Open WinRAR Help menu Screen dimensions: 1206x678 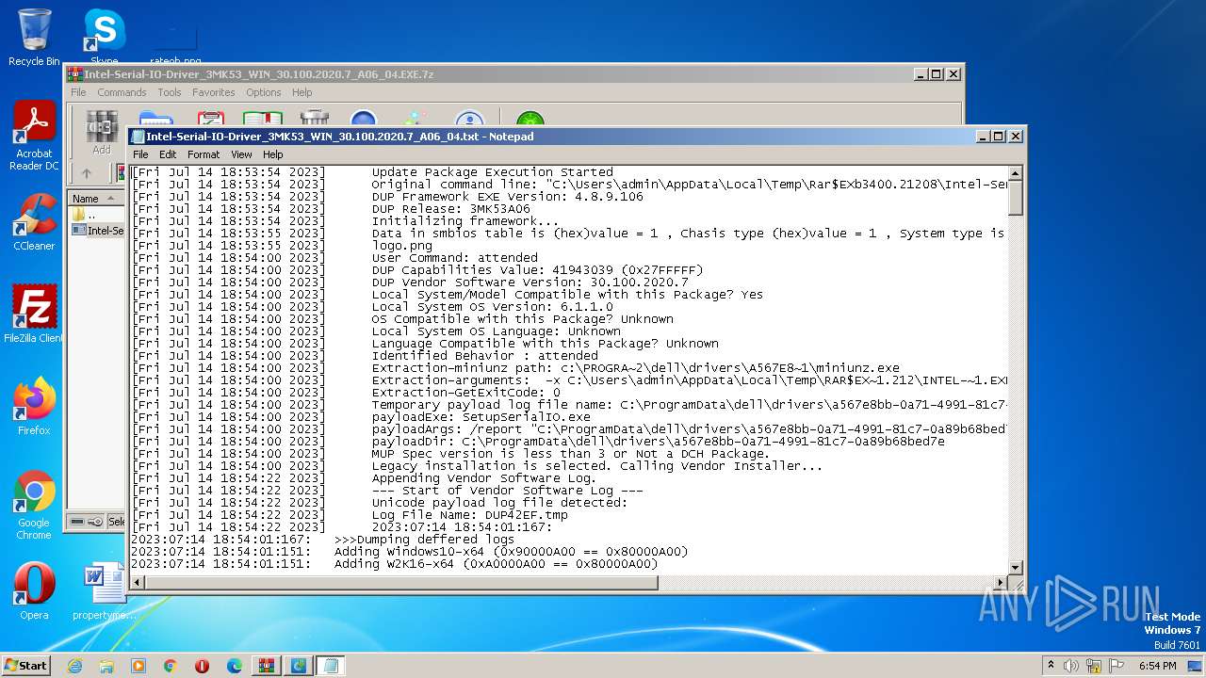[x=301, y=92]
